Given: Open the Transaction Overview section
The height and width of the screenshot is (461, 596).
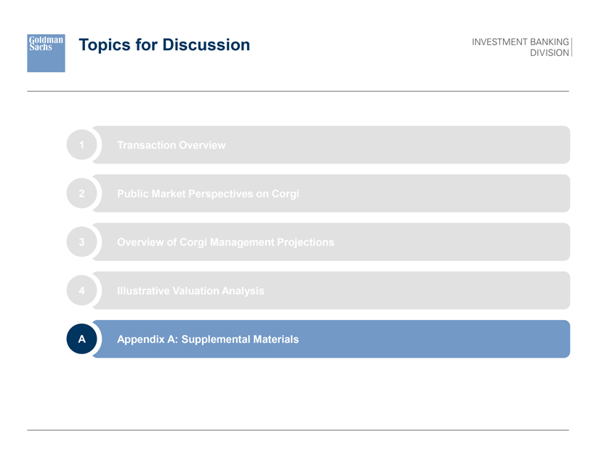Looking at the screenshot, I should (x=172, y=145).
